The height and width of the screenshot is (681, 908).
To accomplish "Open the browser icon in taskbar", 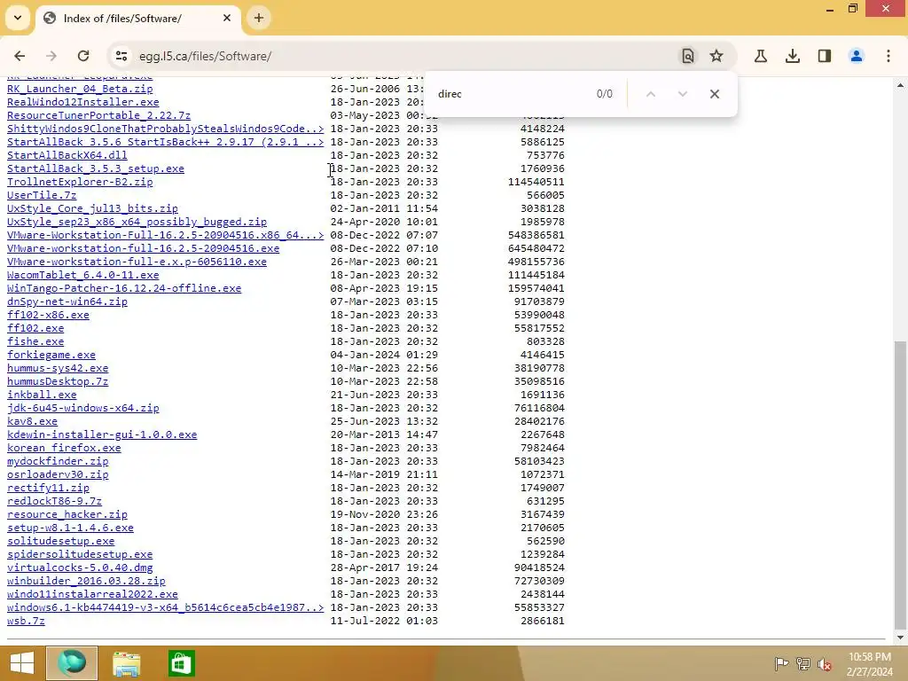I will click(72, 663).
